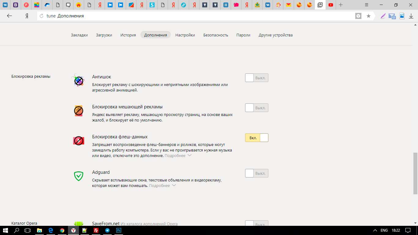
Task: Click the Protect Y icon in address bar
Action: (358, 16)
